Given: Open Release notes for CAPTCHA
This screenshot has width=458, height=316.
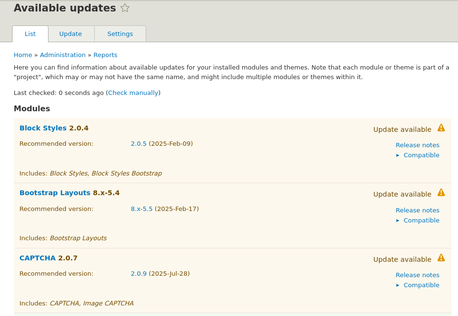Looking at the screenshot, I should (x=417, y=275).
